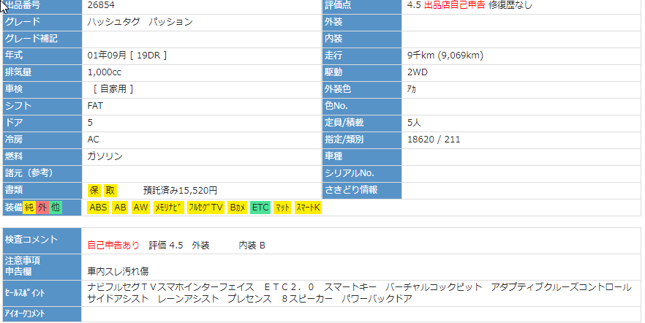Screen dimensions: 645x323
Task: Click the 取 document badge
Action: coord(110,190)
